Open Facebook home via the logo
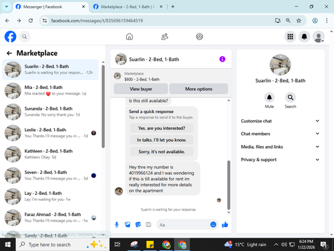Viewport: 334px width, 251px height. [10, 37]
